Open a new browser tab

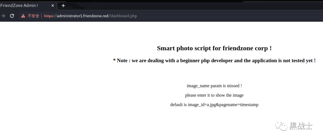point(63,6)
